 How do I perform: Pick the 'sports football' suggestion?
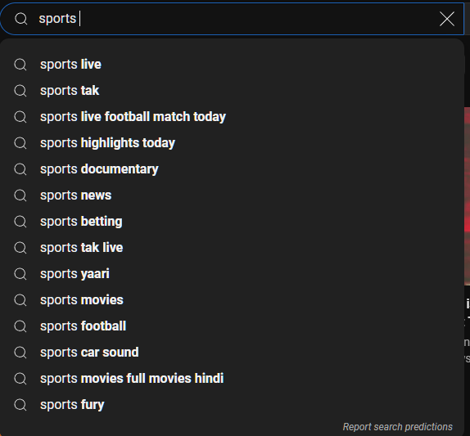pyautogui.click(x=232, y=326)
